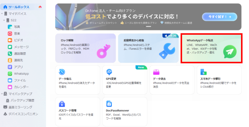Open the DocPassRemover title
249x127 pixels.
coord(118,110)
